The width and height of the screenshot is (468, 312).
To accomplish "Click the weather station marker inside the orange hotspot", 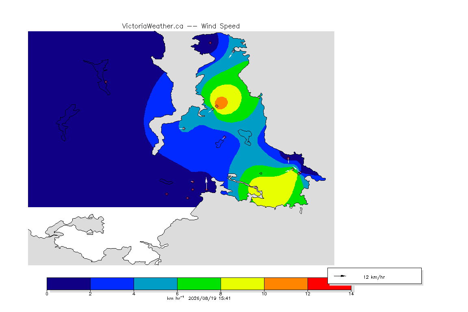I will coord(217,106).
